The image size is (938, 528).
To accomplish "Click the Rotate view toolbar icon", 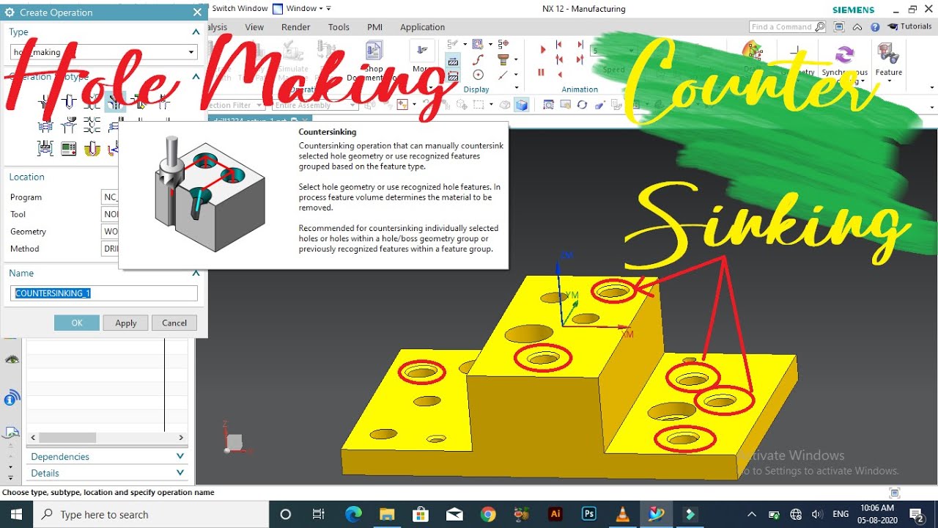I will pyautogui.click(x=582, y=105).
